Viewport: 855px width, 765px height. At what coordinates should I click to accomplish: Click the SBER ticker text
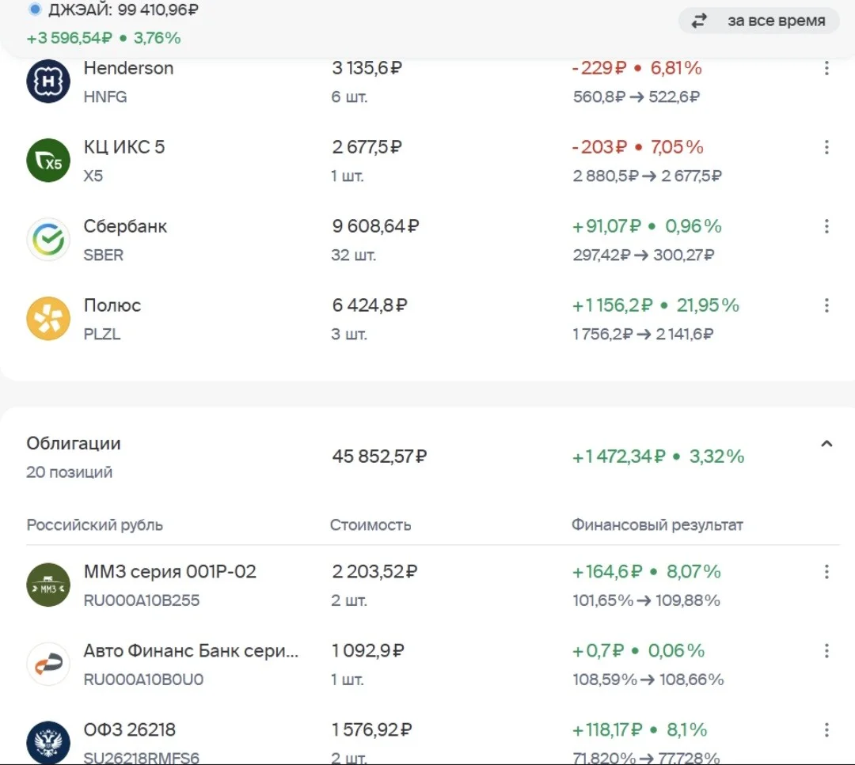point(104,255)
